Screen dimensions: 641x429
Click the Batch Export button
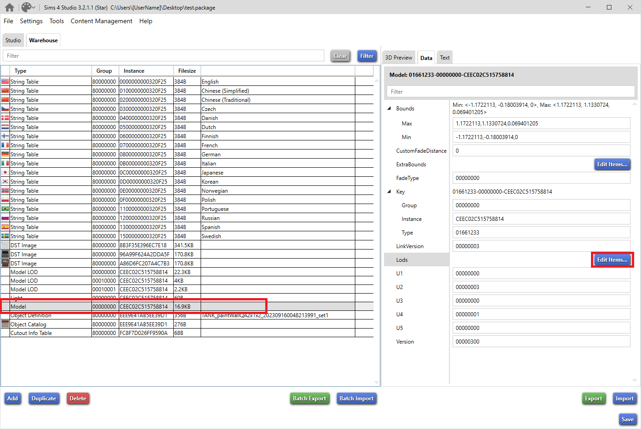(x=310, y=399)
